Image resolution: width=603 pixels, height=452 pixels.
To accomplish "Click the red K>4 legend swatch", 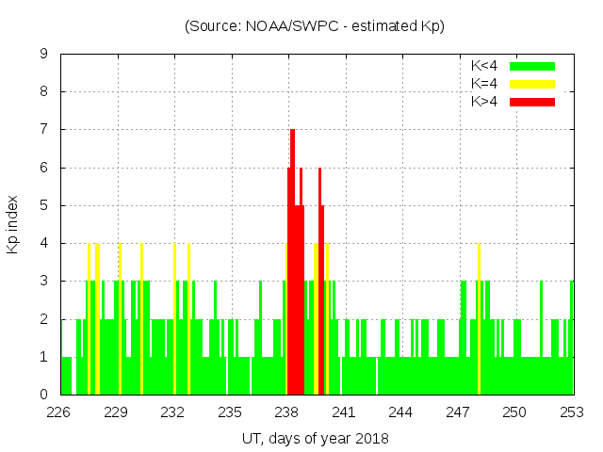I will 532,102.
